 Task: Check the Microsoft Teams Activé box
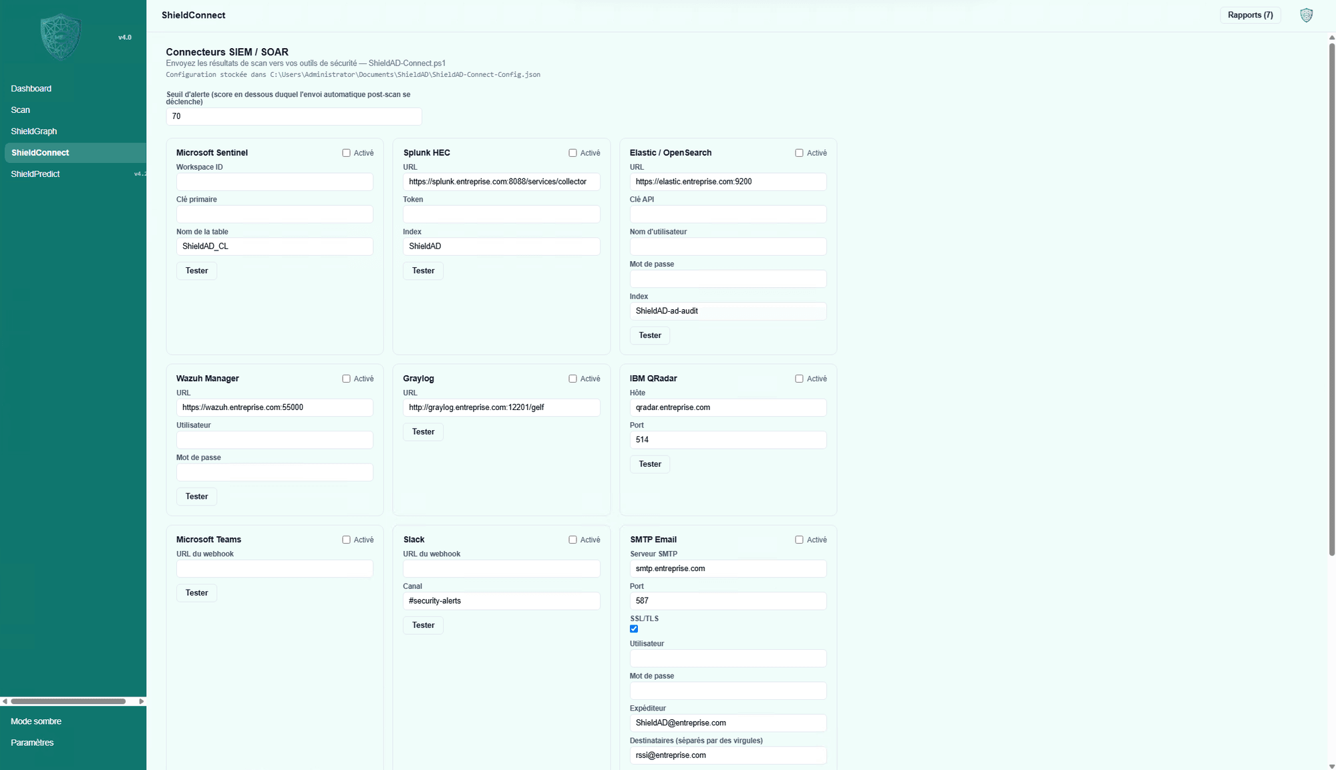coord(346,540)
